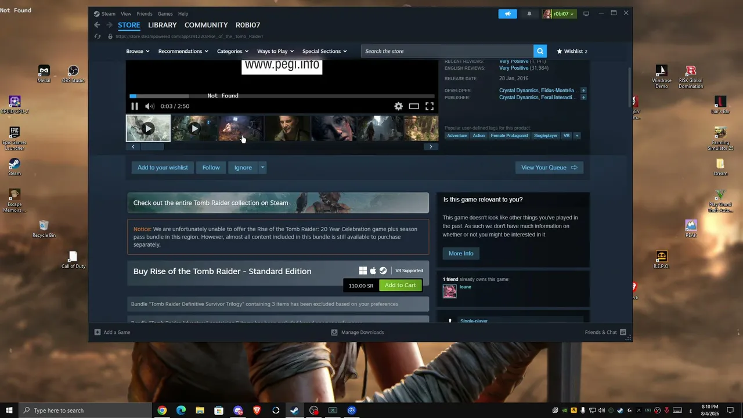Open the View menu
The image size is (743, 418).
click(x=126, y=14)
